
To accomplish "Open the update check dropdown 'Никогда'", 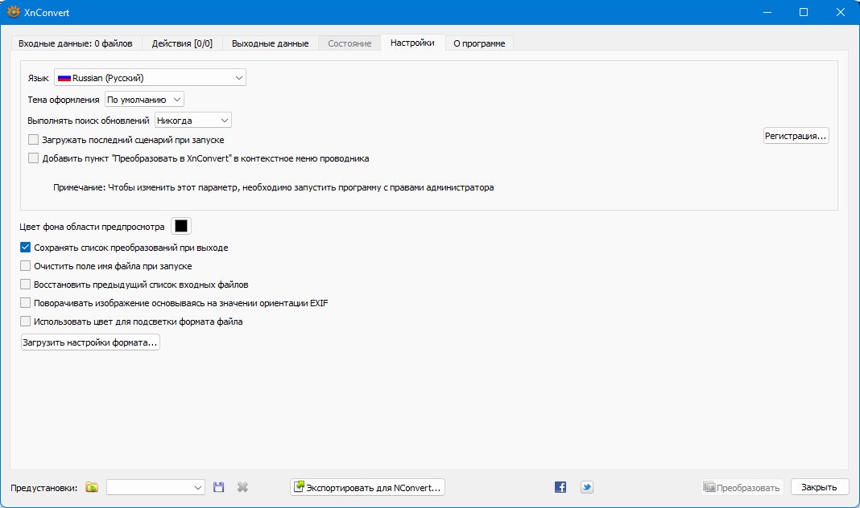I will [193, 121].
